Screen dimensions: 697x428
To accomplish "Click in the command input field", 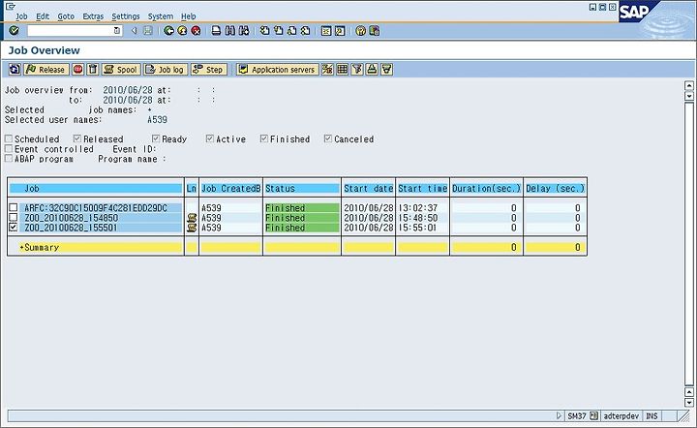I will click(x=70, y=31).
